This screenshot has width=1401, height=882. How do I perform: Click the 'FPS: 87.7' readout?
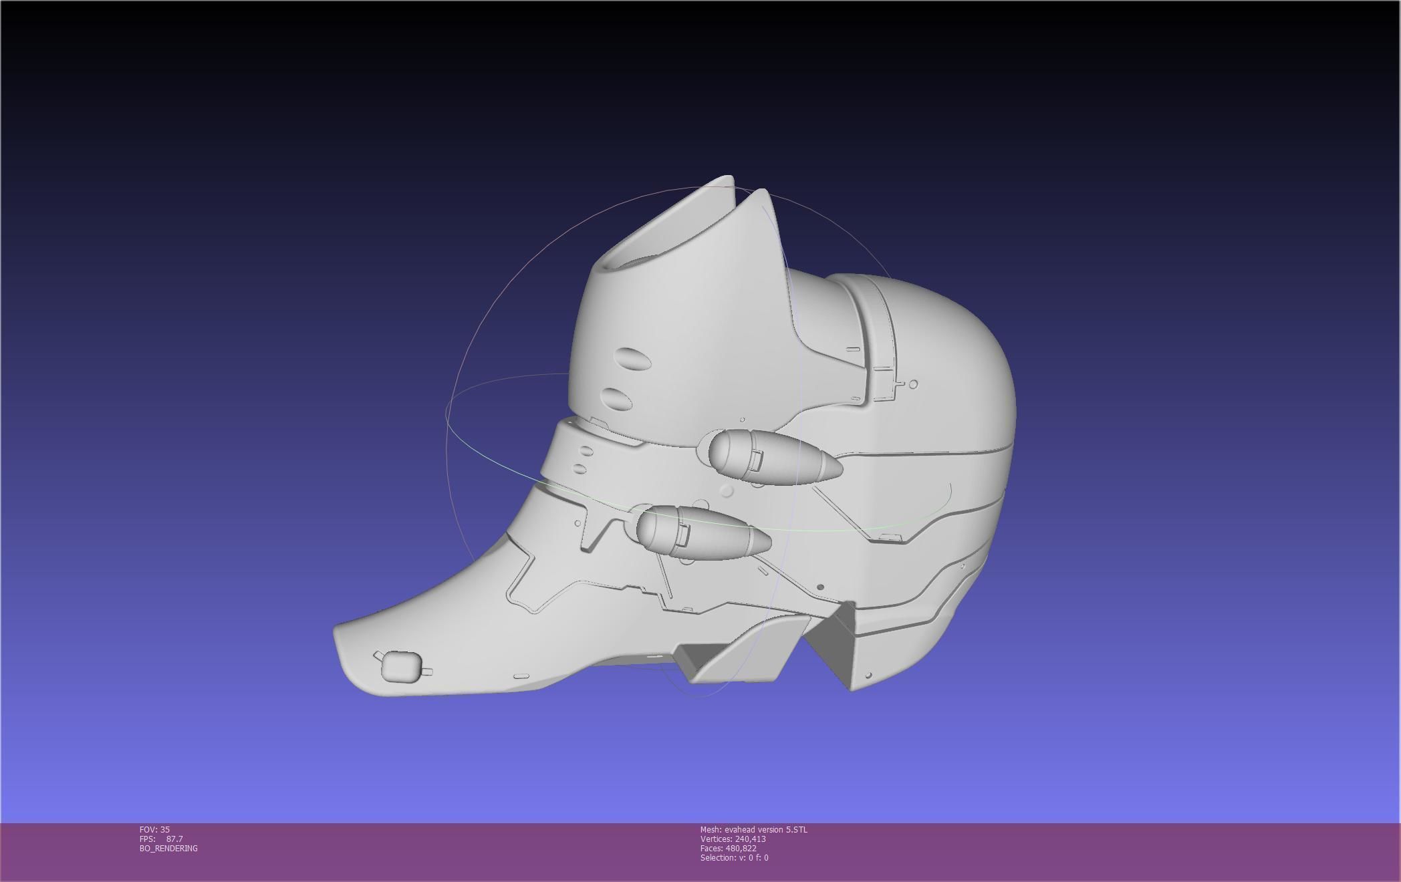point(161,839)
